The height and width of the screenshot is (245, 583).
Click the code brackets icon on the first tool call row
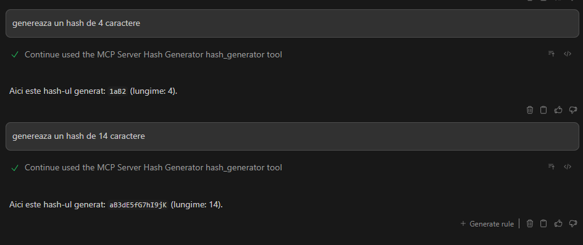(x=568, y=54)
